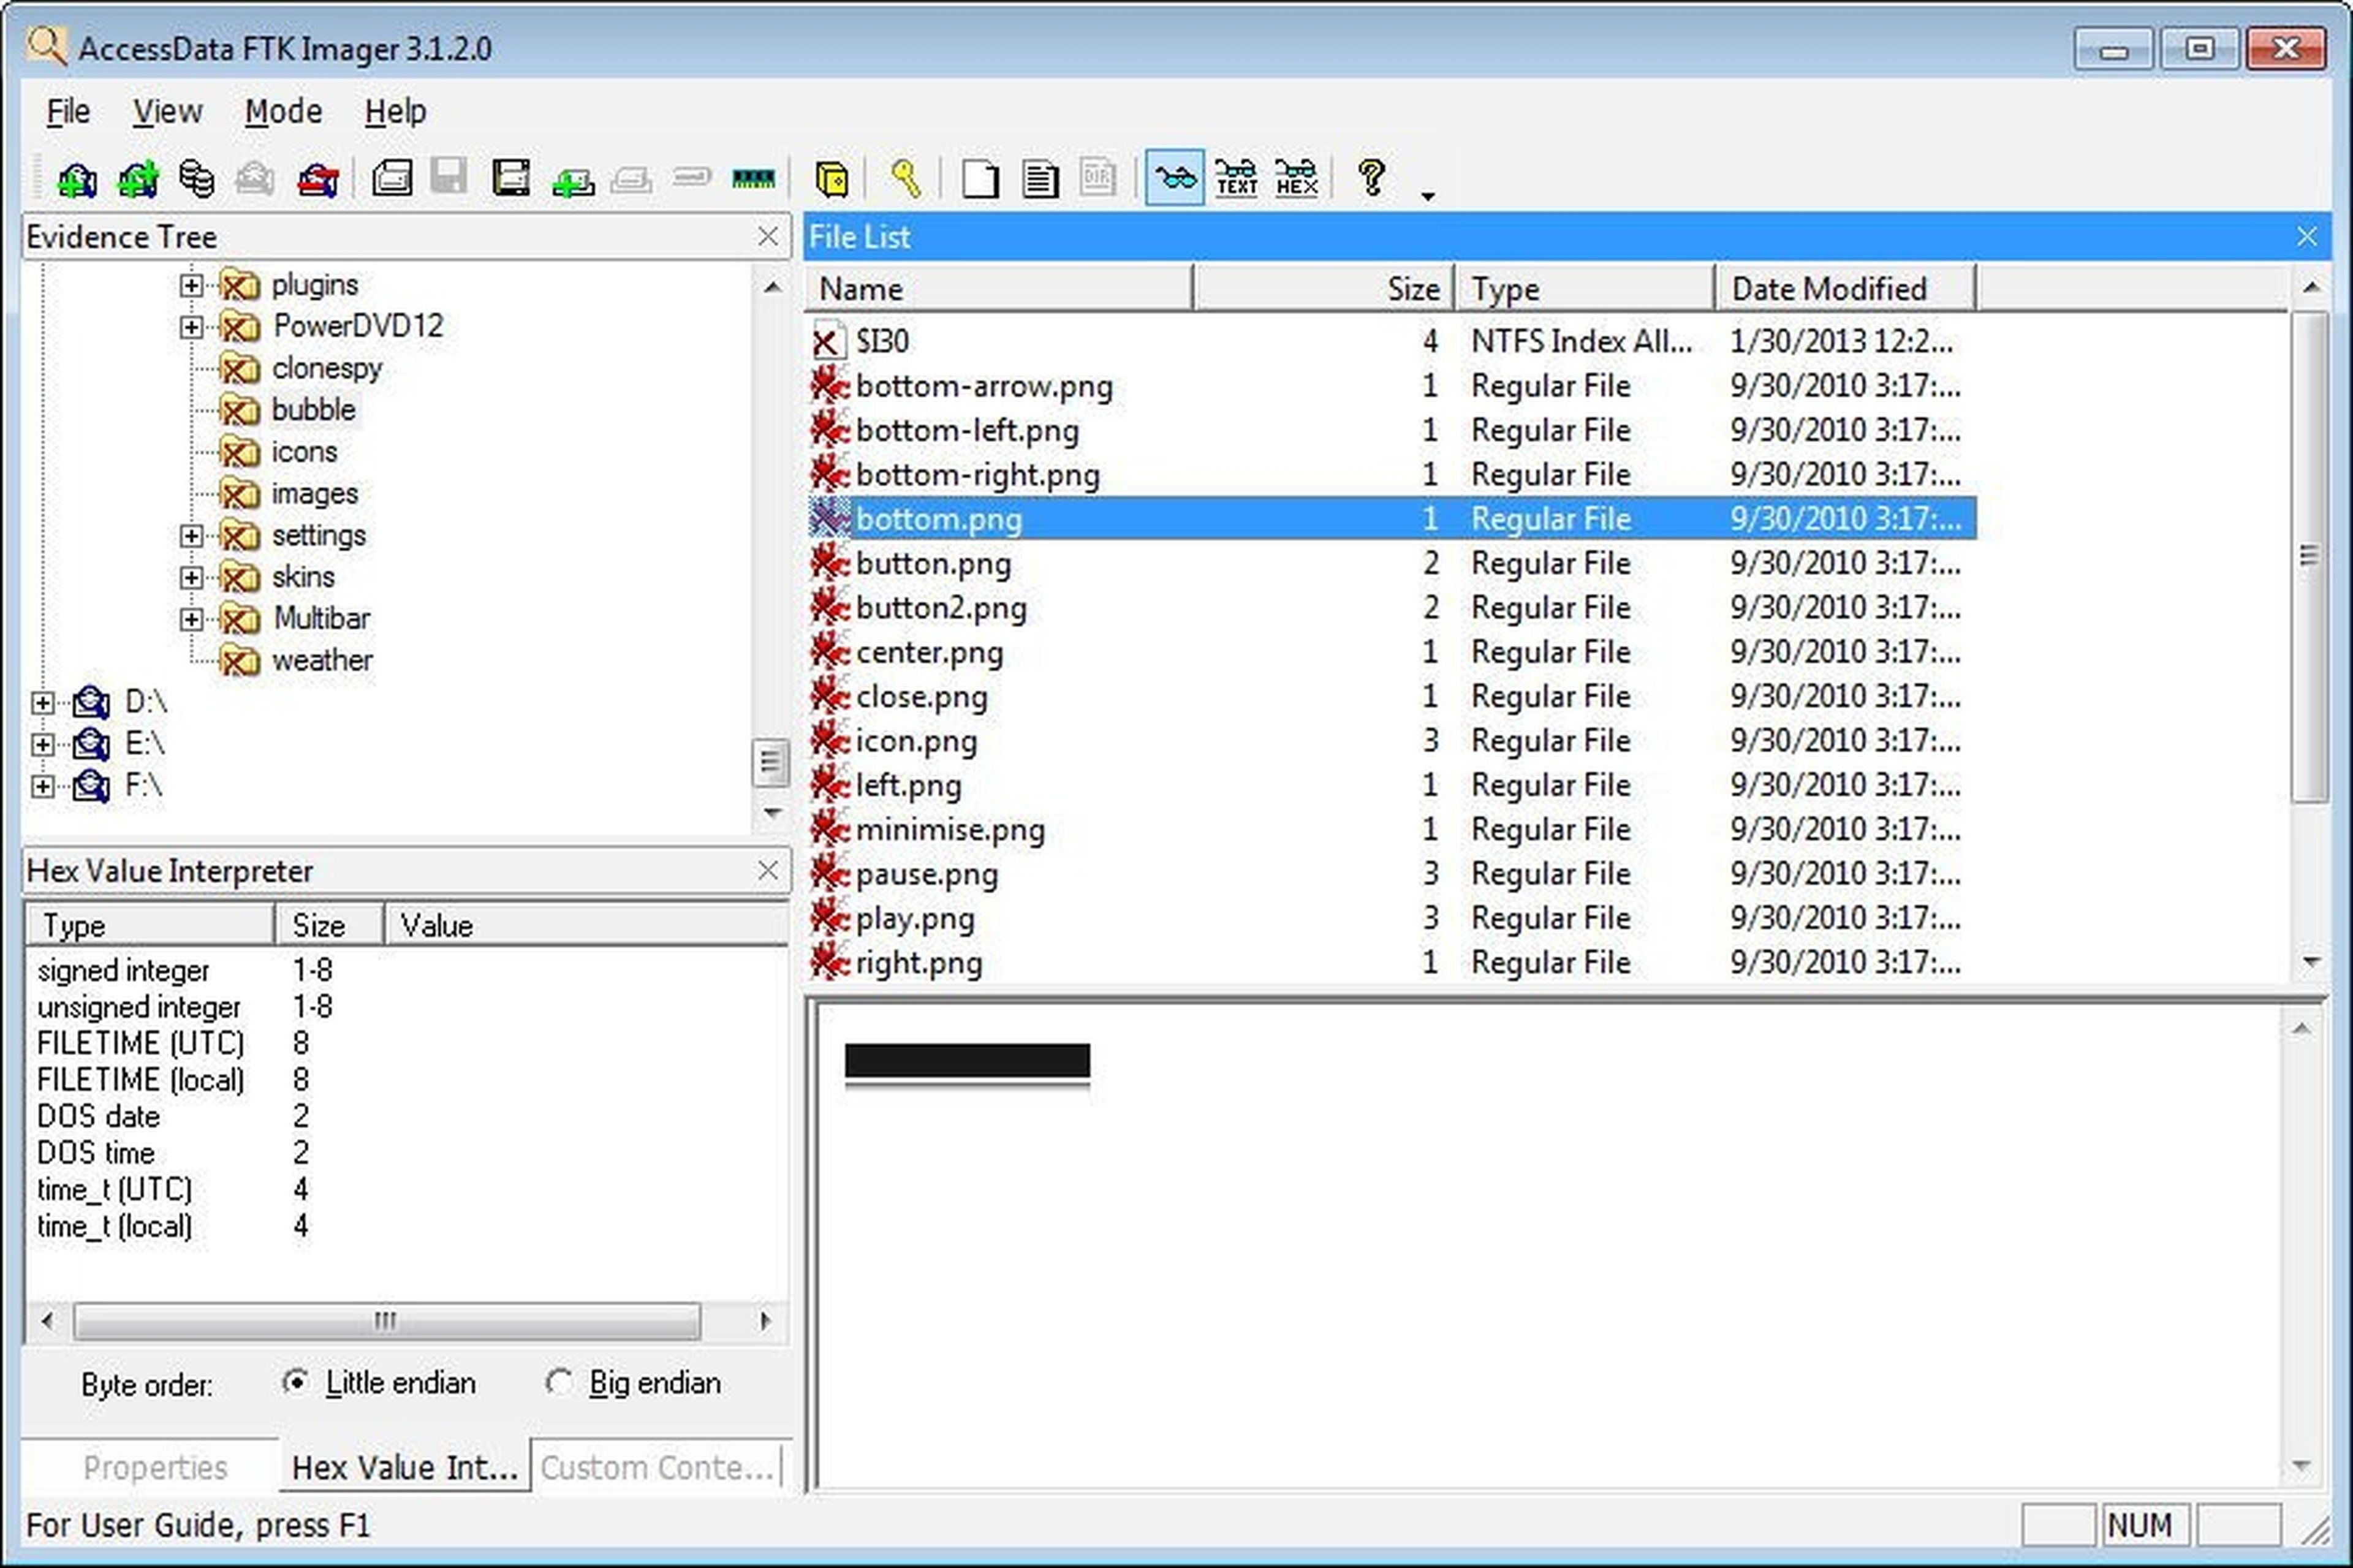Switch viewer to HEX mode

(x=1296, y=179)
